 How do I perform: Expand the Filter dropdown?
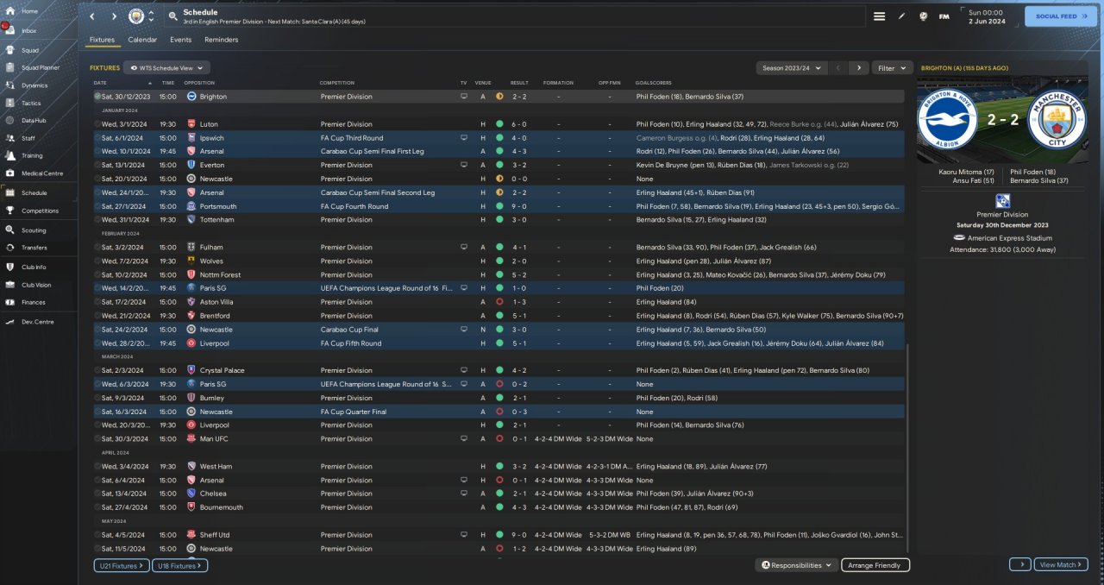click(893, 67)
